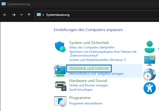This screenshot has width=159, height=111.
Task: Navigate up one level with up arrow
Action: click(29, 15)
